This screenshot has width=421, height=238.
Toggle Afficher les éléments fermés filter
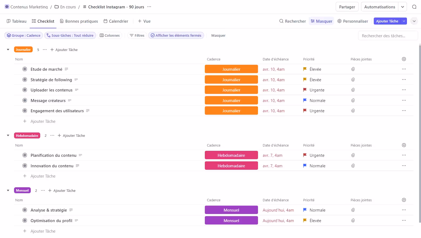[x=176, y=35]
